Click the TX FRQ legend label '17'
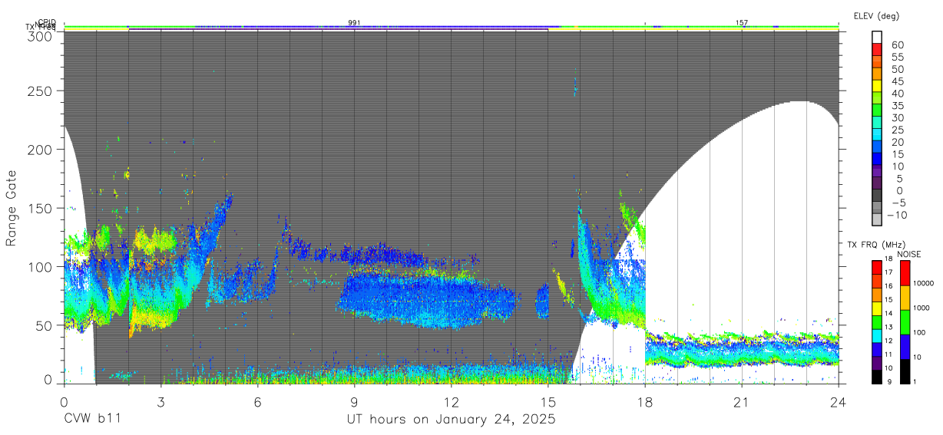The width and height of the screenshot is (943, 435). [888, 272]
